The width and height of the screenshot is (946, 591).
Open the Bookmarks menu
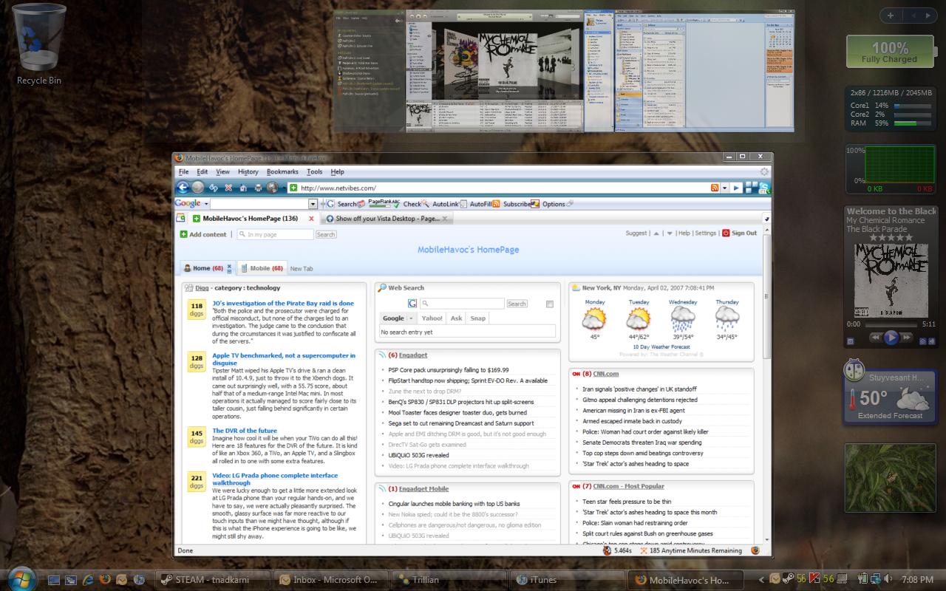(282, 171)
